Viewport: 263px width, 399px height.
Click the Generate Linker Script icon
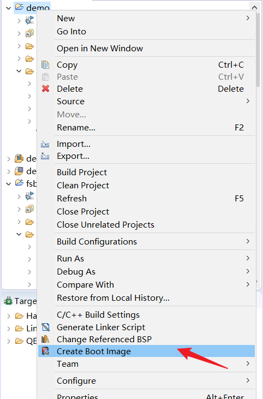pos(45,327)
